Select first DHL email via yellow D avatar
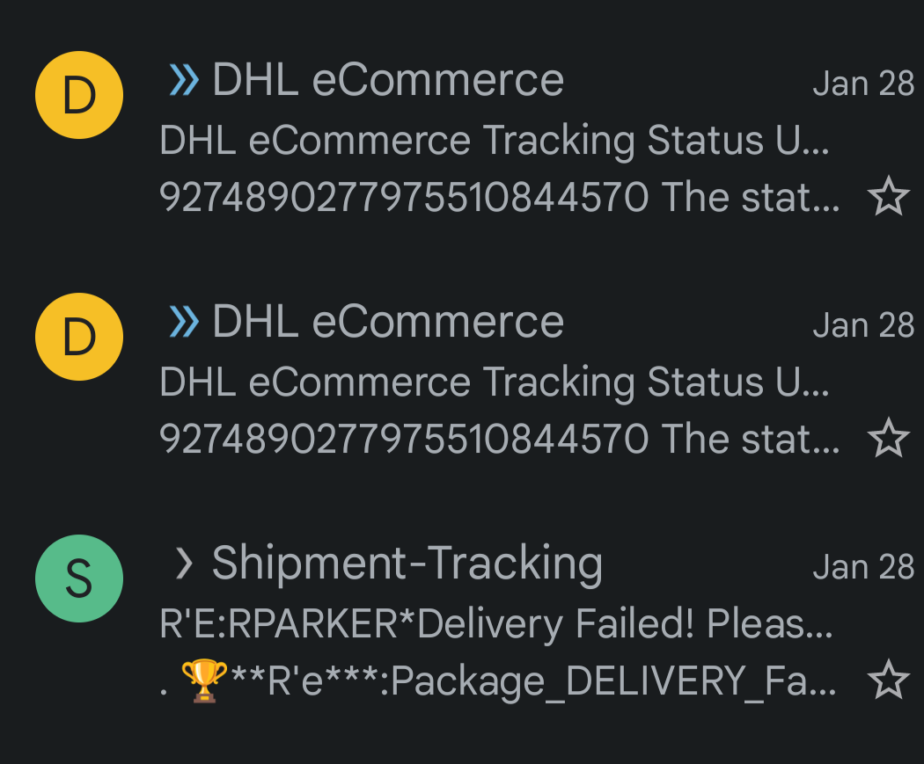 (79, 95)
